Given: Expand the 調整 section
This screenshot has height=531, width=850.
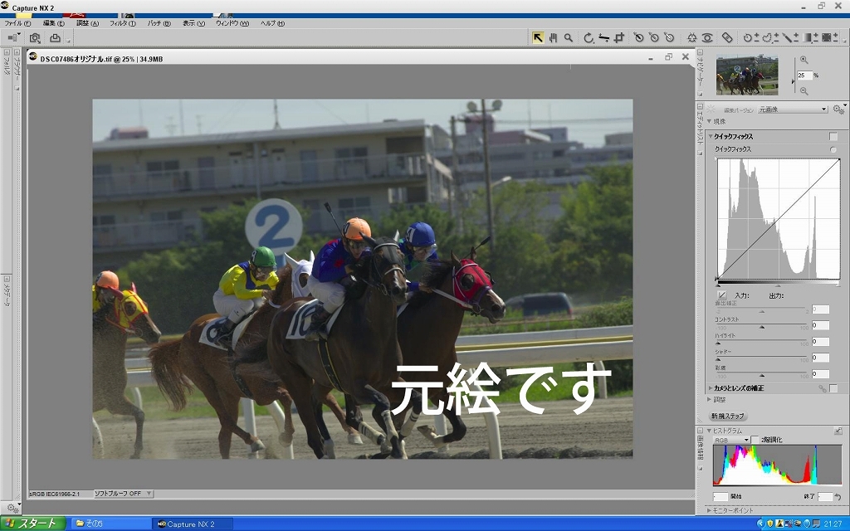Looking at the screenshot, I should [710, 399].
